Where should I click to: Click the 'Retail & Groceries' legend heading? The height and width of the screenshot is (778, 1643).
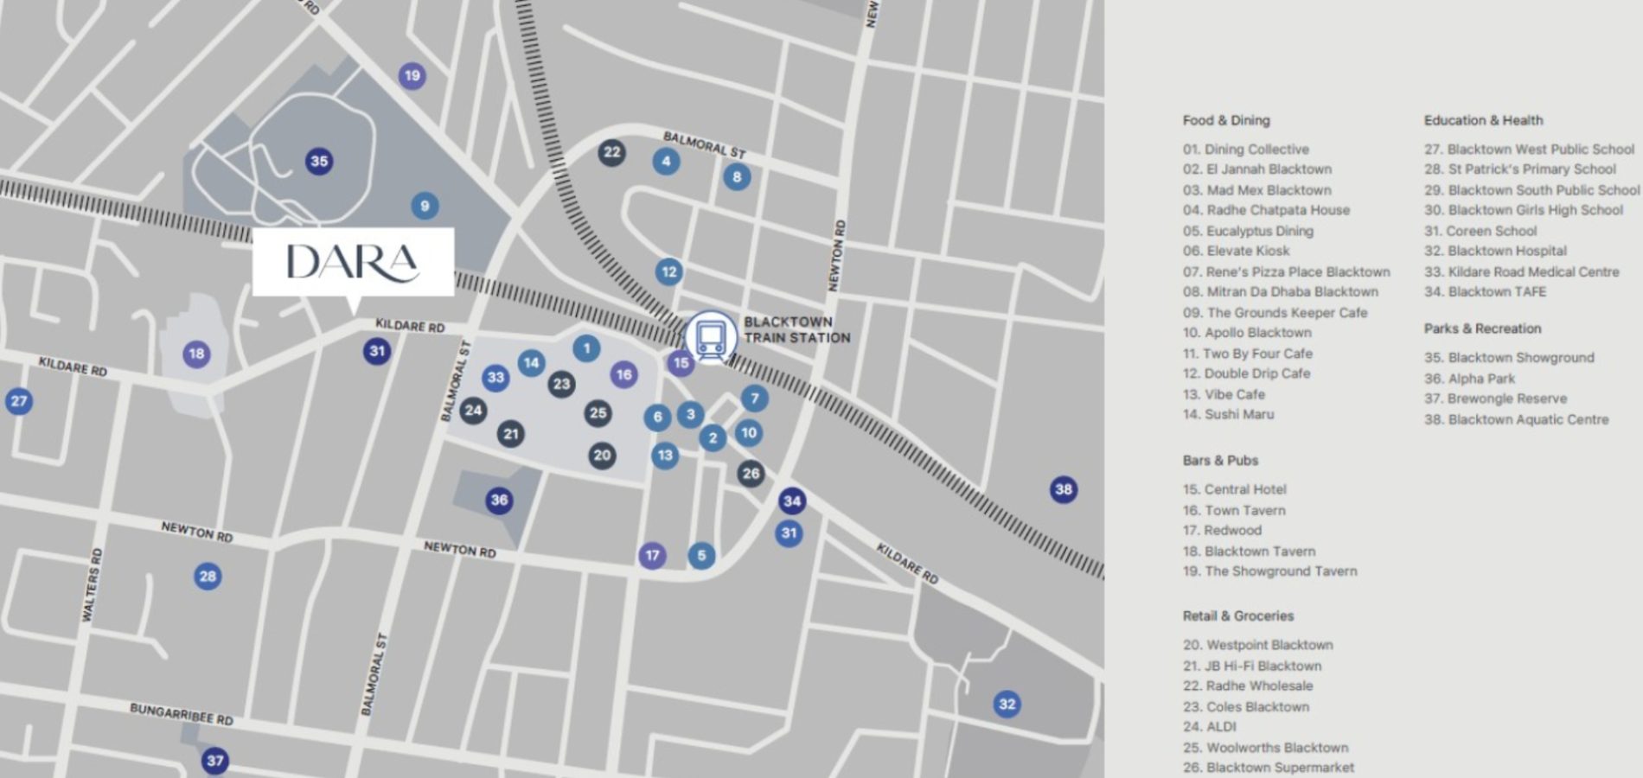[x=1238, y=616]
